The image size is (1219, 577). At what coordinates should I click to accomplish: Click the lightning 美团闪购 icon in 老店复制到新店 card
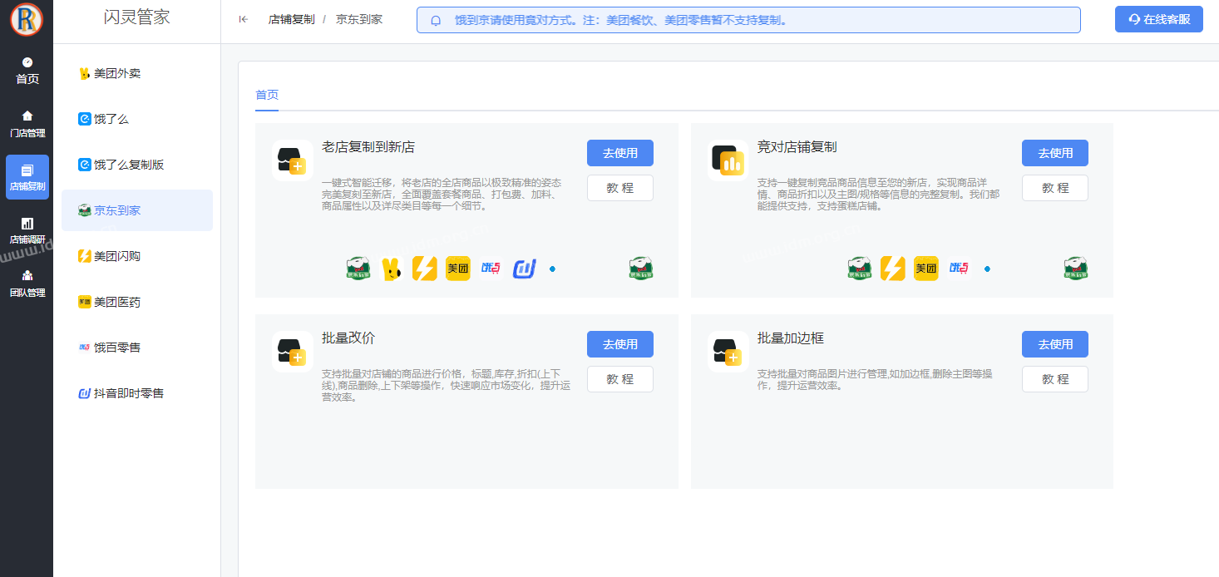[425, 269]
